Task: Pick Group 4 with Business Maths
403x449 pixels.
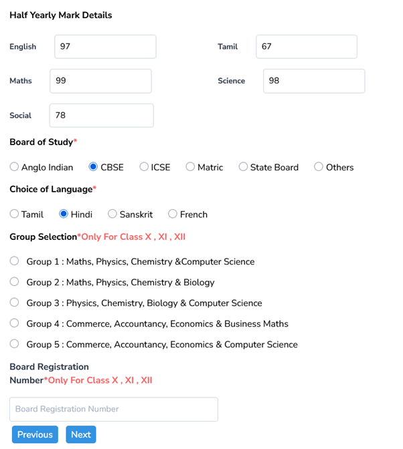Action: [x=15, y=323]
